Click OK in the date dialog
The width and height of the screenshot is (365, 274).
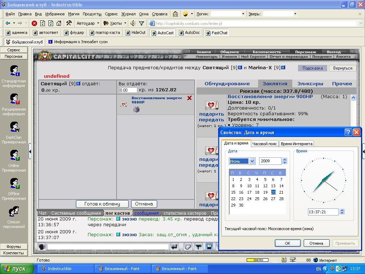(x=288, y=243)
